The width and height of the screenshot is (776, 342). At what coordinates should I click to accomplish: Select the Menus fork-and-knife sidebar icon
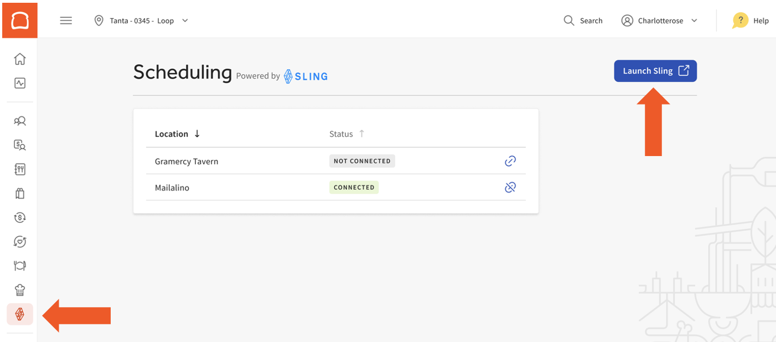point(19,169)
